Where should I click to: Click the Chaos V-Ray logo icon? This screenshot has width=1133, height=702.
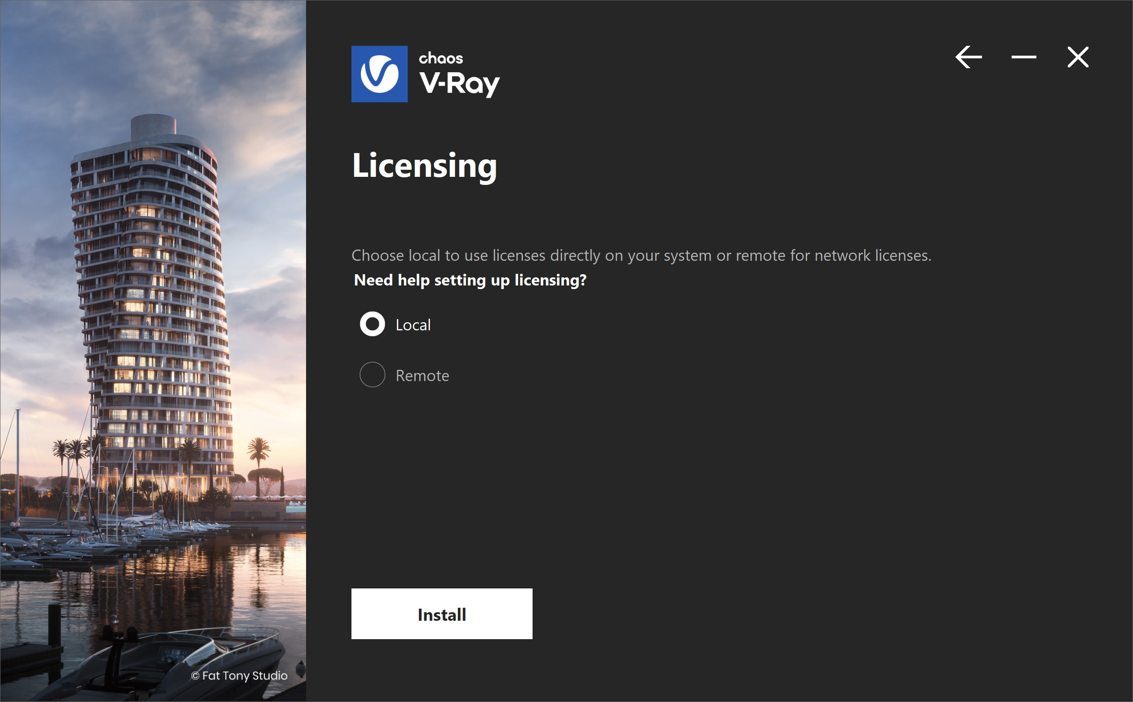click(379, 74)
